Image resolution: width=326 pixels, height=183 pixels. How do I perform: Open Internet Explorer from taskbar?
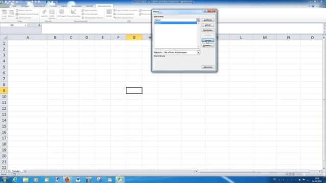(x=15, y=179)
